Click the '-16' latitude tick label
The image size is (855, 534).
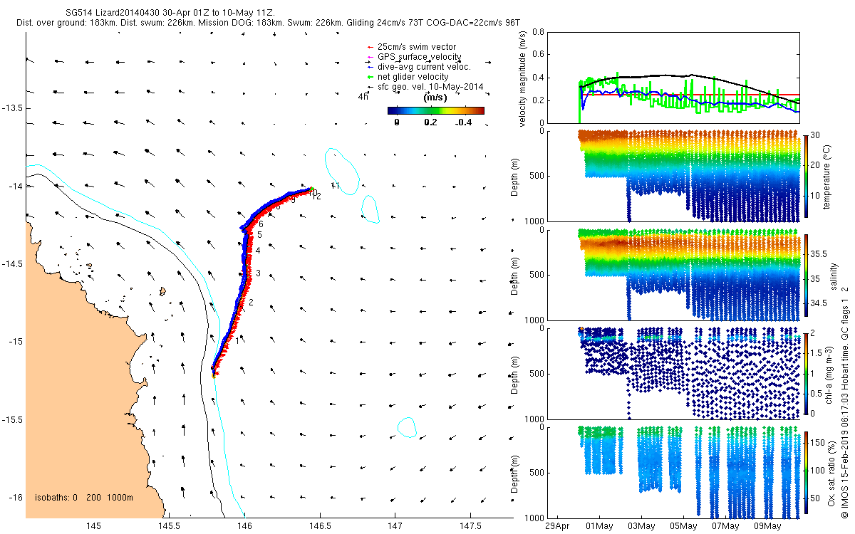tap(17, 497)
